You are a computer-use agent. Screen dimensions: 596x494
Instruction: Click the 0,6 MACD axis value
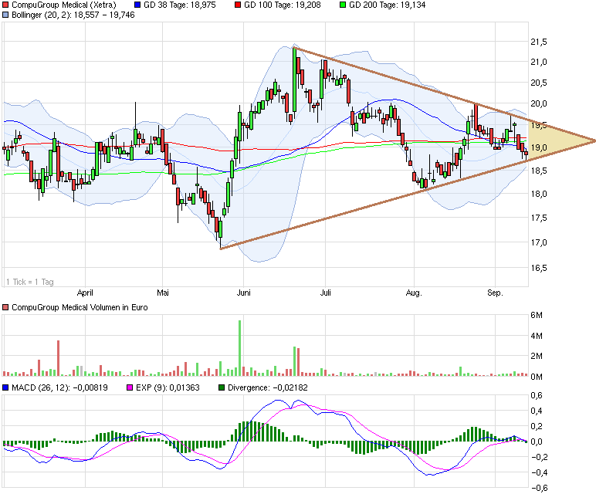click(x=537, y=395)
